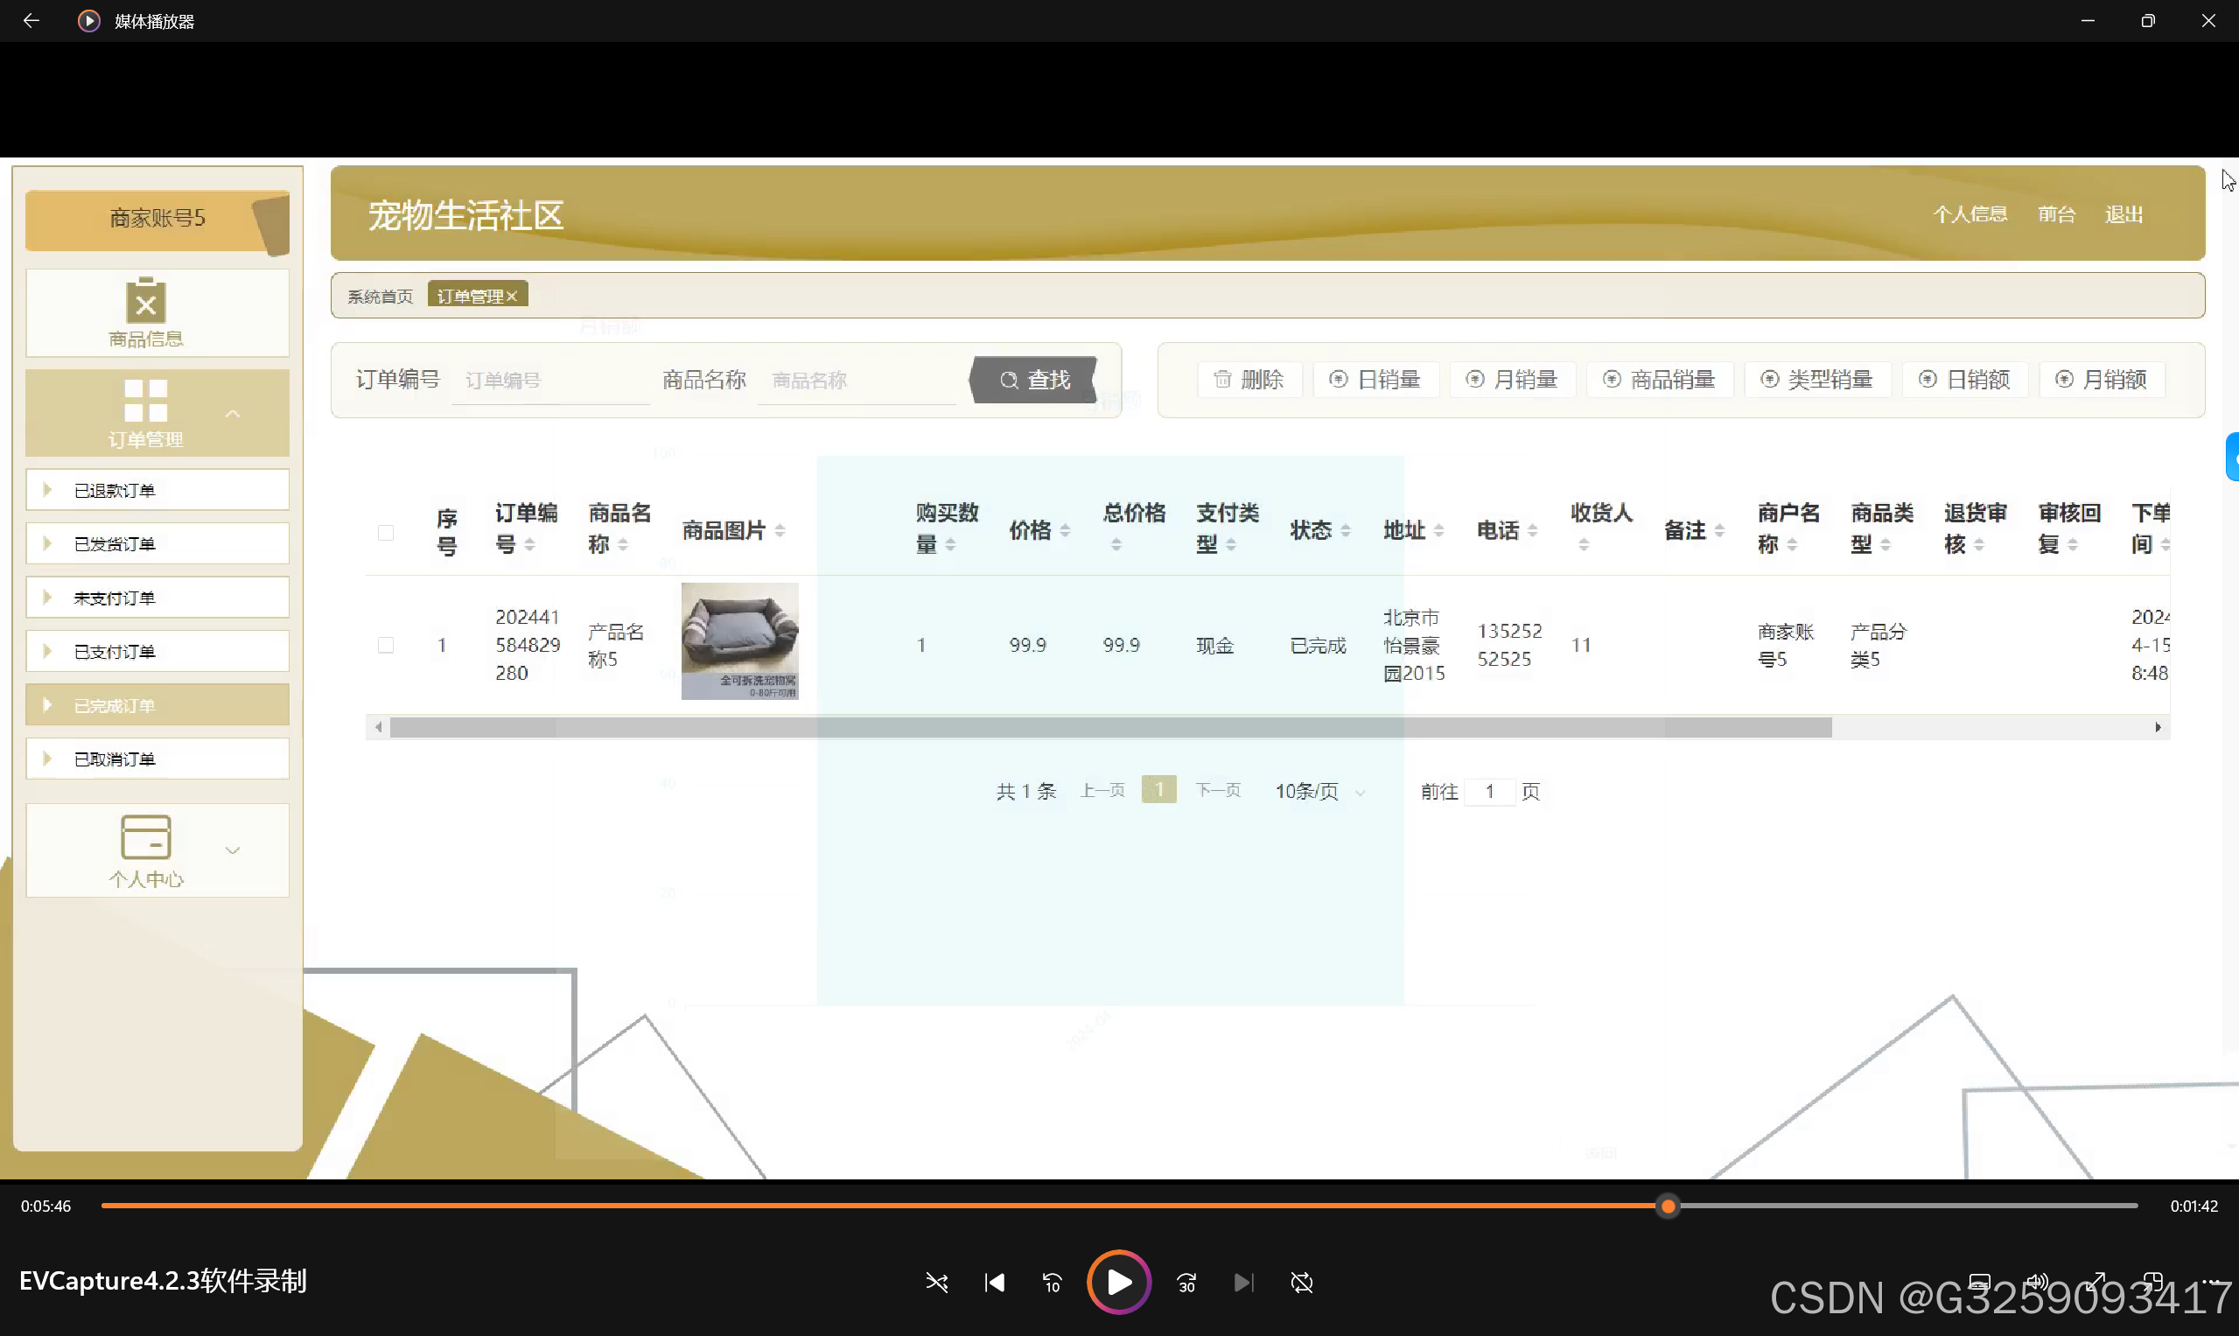
Task: Sort by 备注 column
Action: (1719, 531)
